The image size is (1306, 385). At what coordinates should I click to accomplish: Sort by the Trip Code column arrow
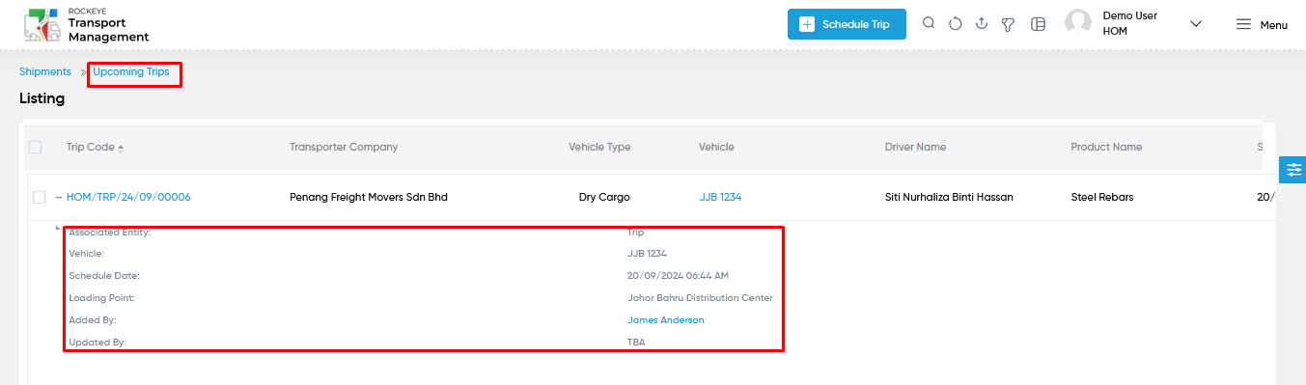tap(121, 148)
